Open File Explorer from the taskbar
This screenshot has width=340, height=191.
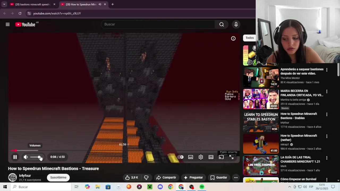click(97, 187)
